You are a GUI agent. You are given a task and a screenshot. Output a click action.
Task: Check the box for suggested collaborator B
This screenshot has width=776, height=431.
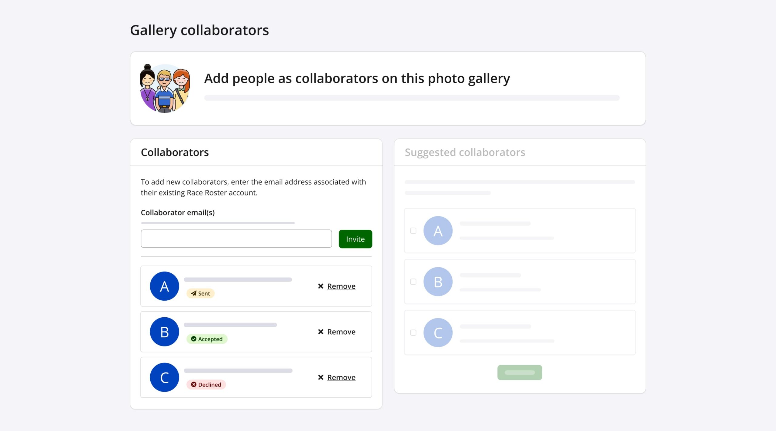pyautogui.click(x=413, y=282)
